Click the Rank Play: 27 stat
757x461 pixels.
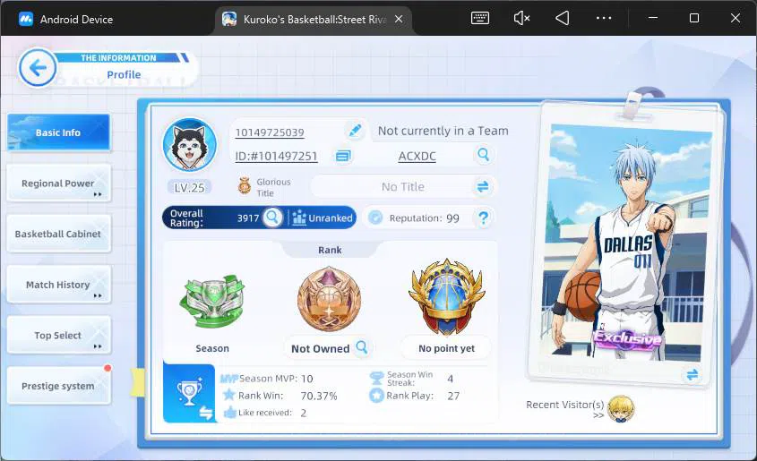[x=414, y=396]
